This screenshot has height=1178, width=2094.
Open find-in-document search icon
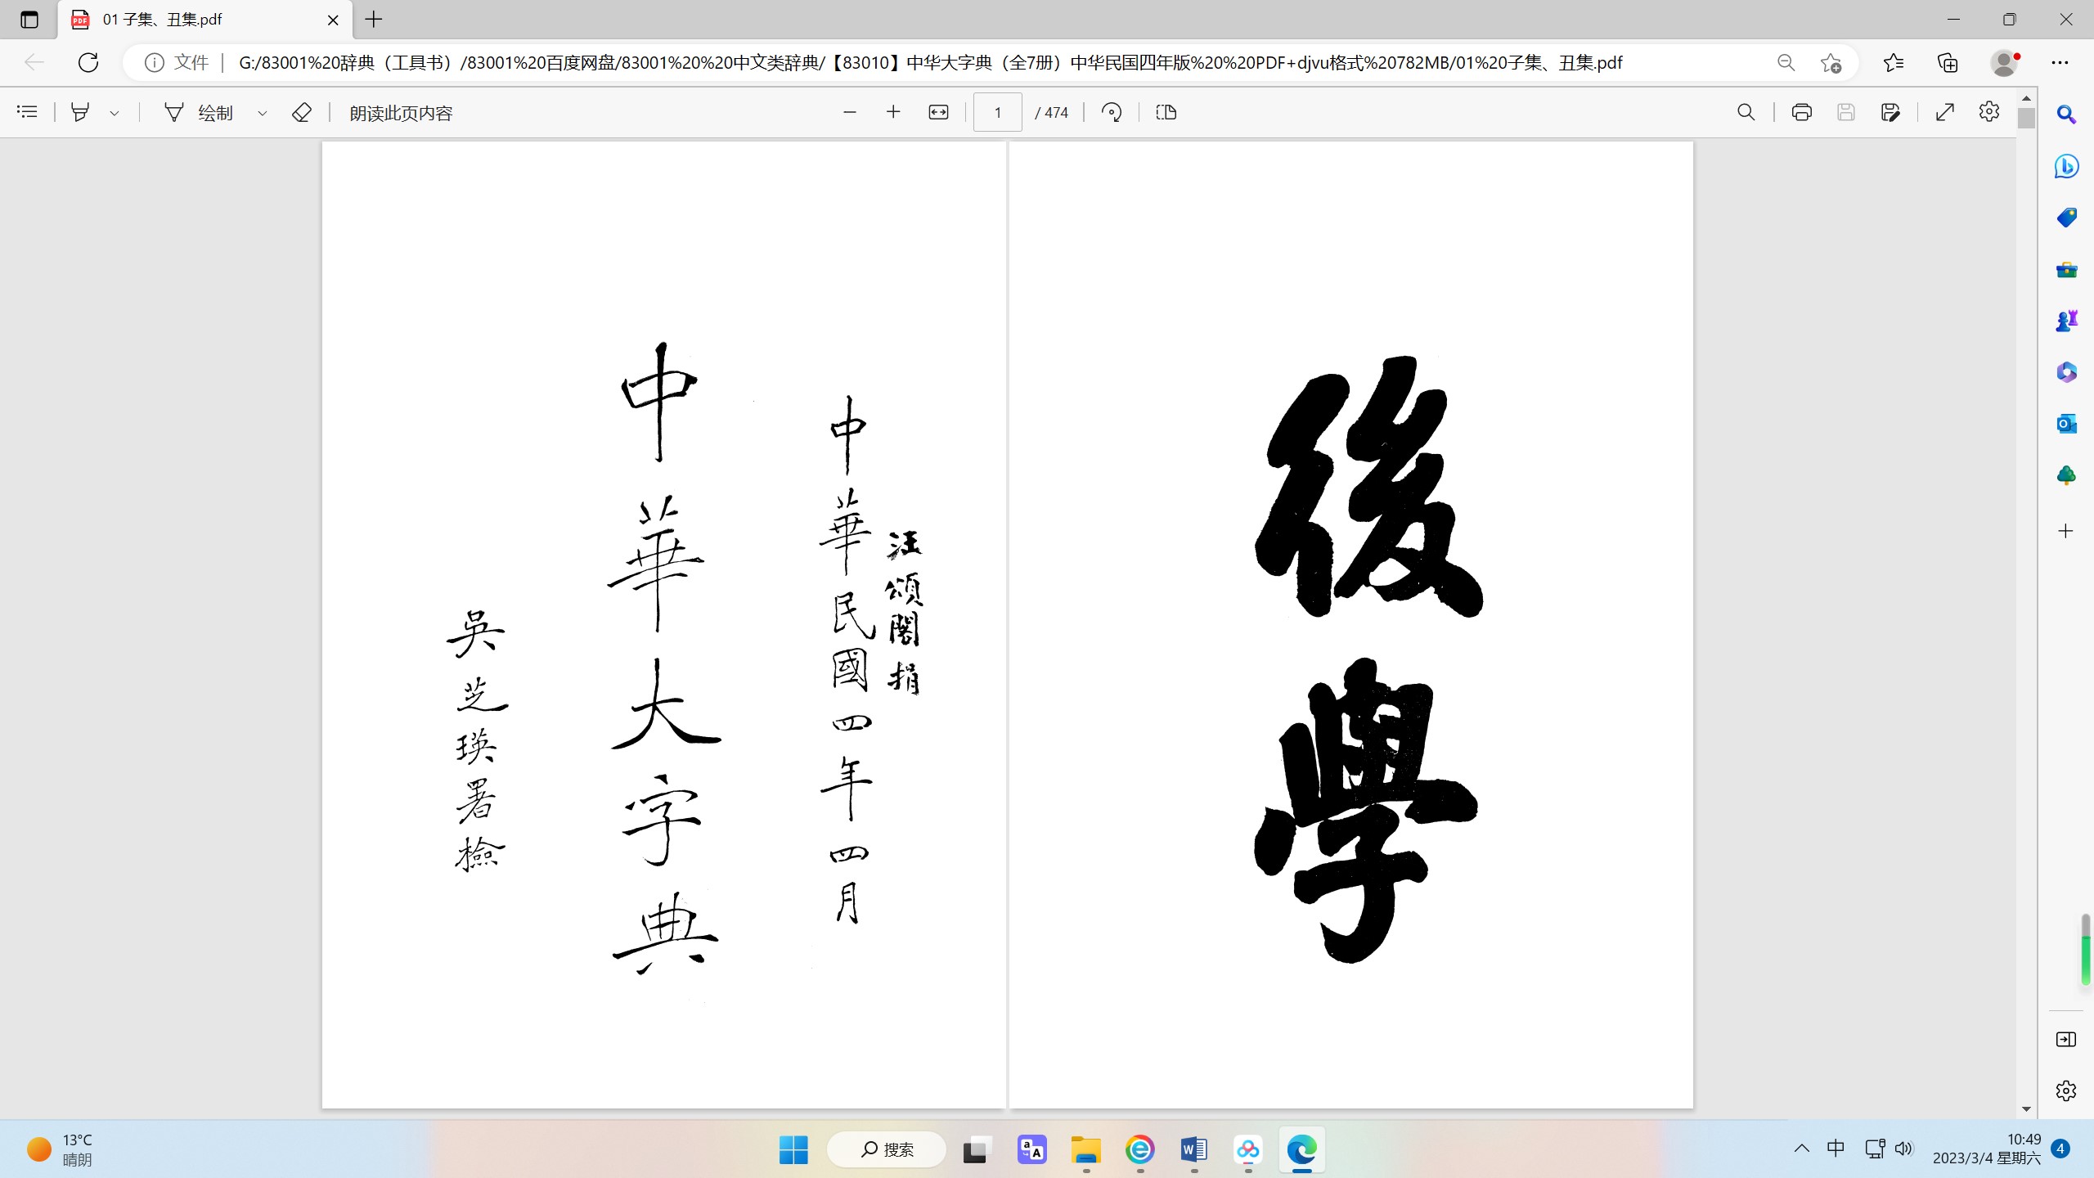click(x=1746, y=112)
